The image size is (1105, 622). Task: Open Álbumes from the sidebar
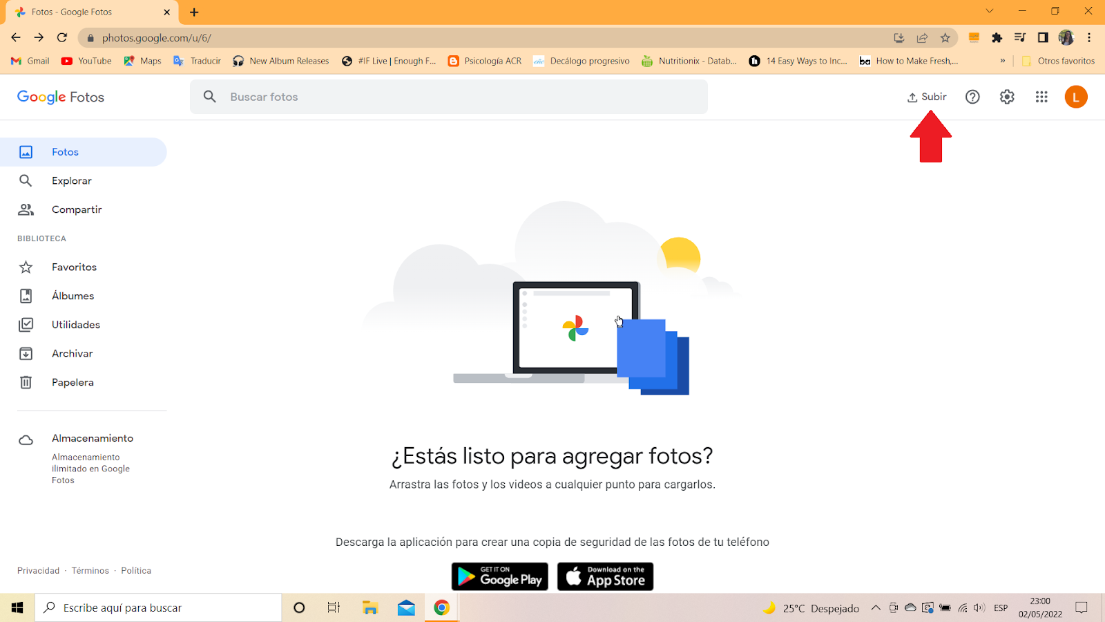[73, 295]
